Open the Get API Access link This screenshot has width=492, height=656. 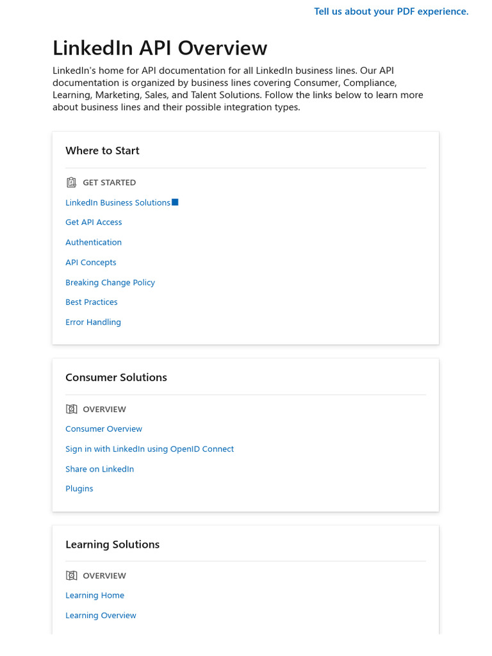[94, 222]
